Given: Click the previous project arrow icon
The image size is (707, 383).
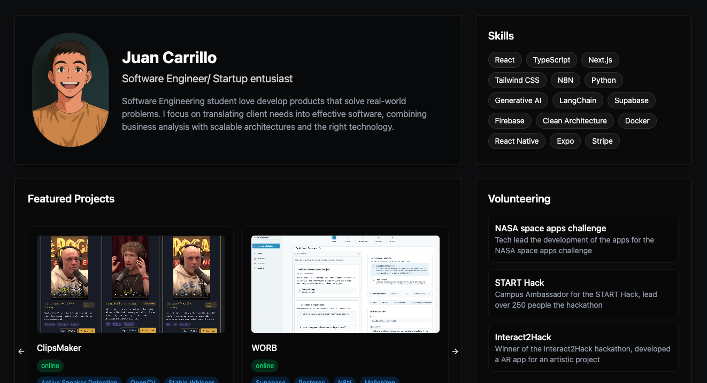Looking at the screenshot, I should point(21,351).
